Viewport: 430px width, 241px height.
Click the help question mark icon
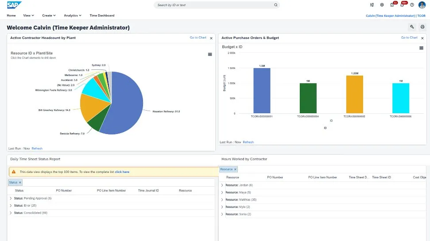pos(412,5)
